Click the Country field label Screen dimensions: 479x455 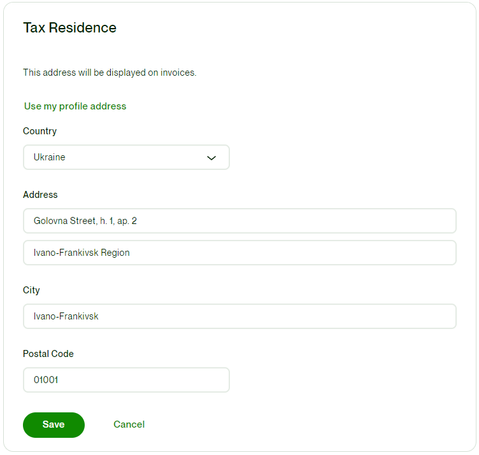pos(39,131)
